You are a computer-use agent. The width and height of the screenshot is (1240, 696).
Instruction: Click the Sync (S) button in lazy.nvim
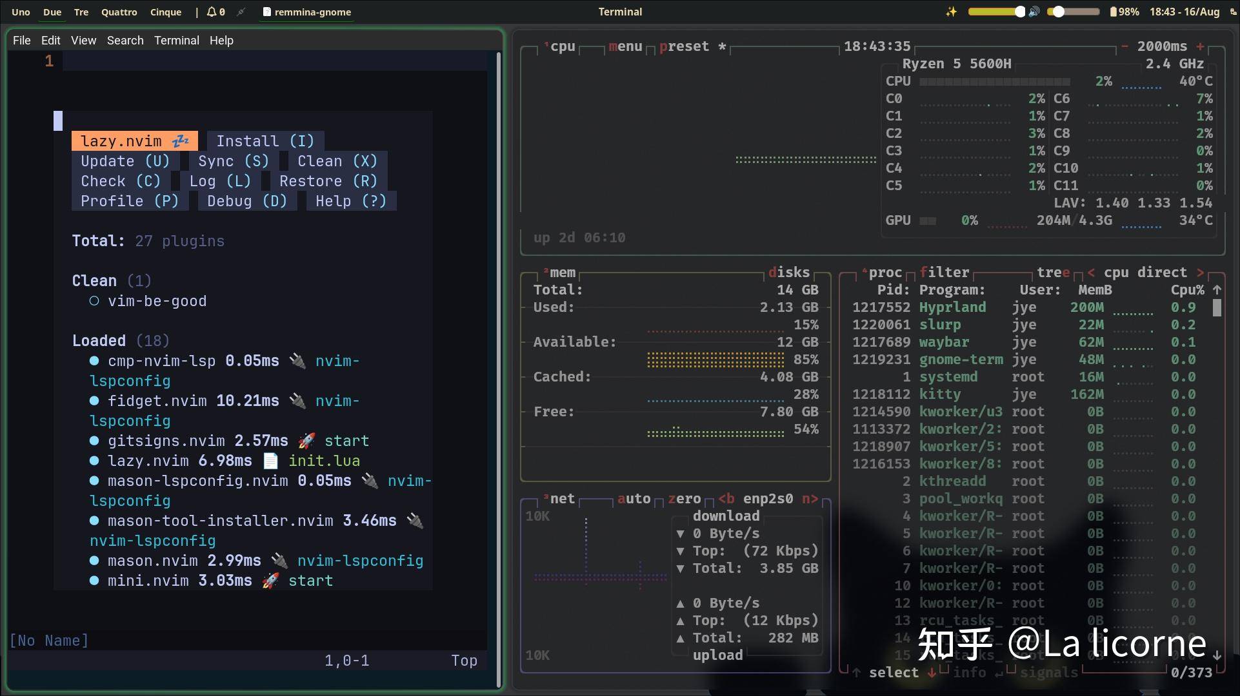click(x=233, y=160)
